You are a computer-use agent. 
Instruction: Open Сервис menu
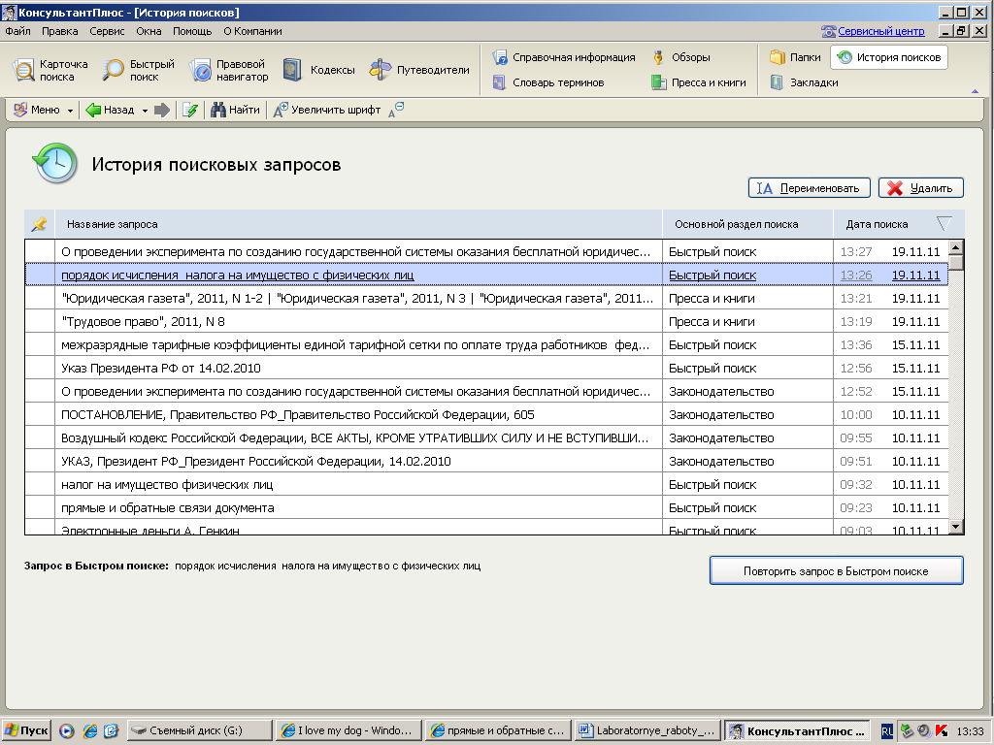tap(107, 31)
